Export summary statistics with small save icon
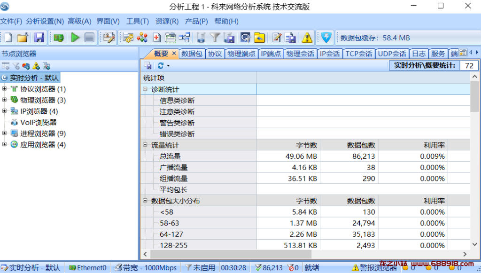 pos(147,65)
